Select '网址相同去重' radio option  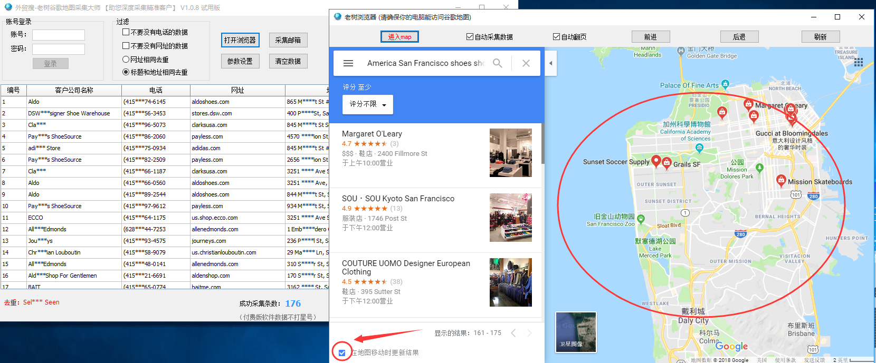(126, 60)
